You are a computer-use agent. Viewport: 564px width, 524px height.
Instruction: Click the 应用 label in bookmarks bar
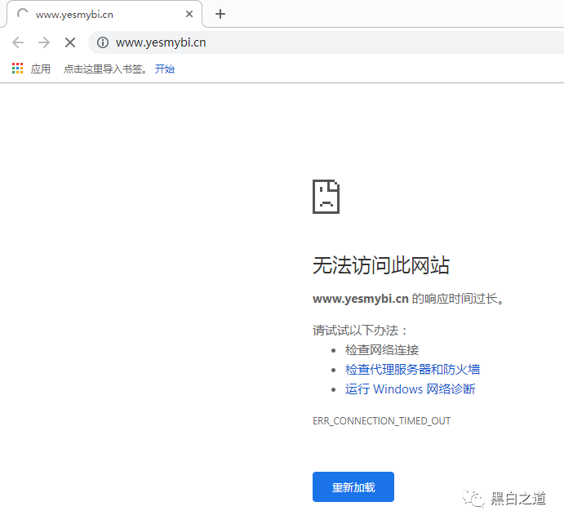[40, 69]
